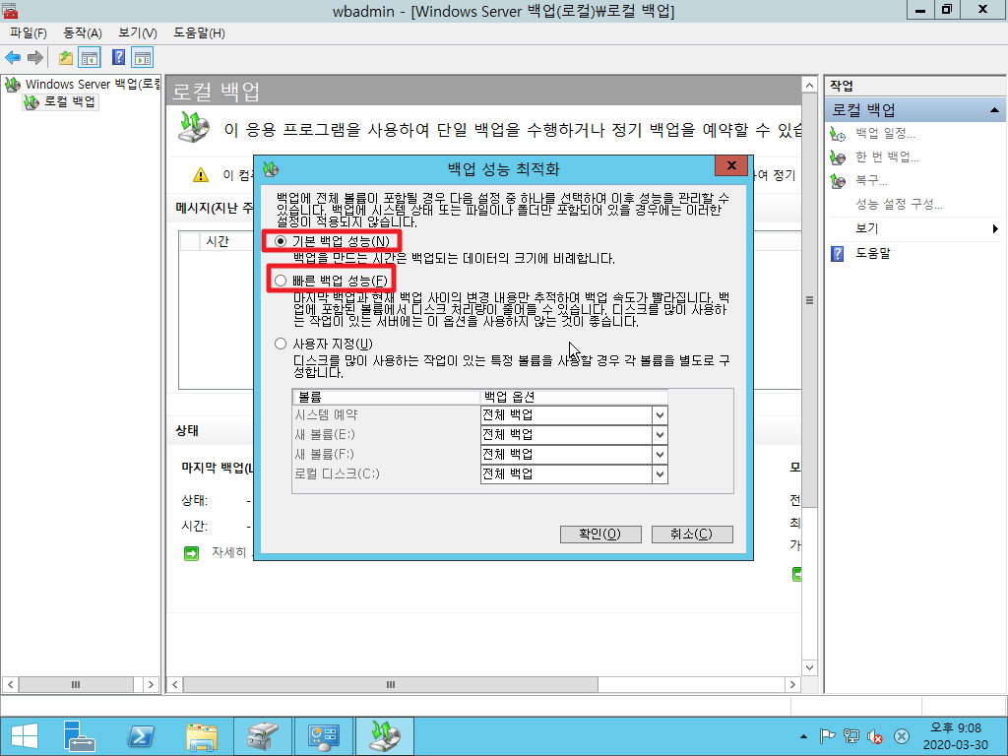Screen dimensions: 1008x756
Task: Show hidden tray icons arrow
Action: pos(803,736)
